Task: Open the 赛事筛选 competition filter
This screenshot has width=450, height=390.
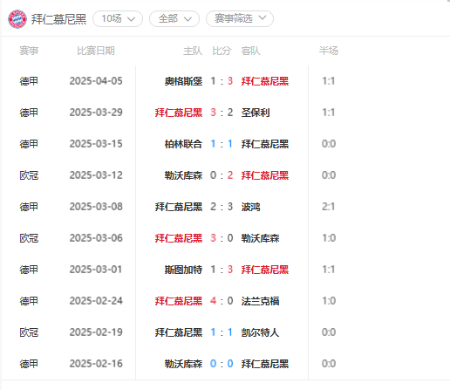Action: (240, 19)
